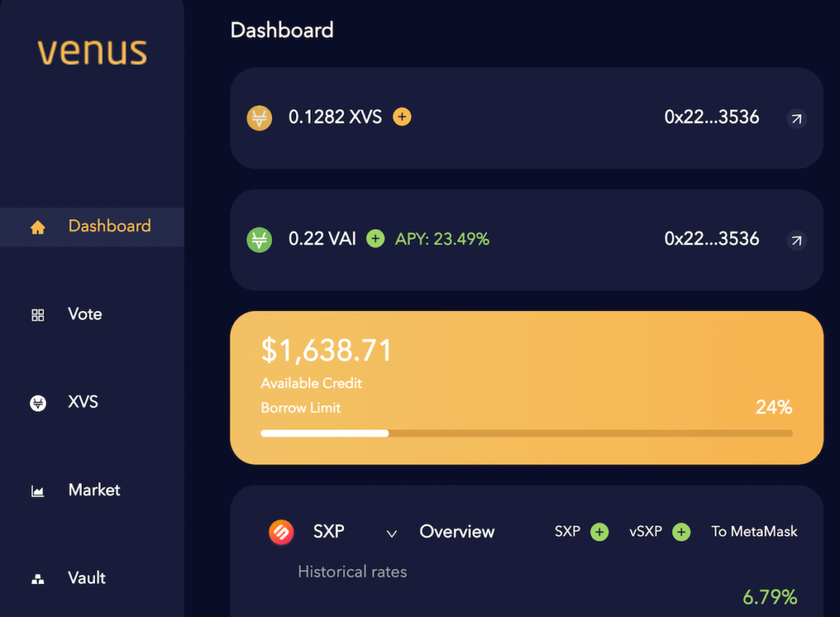840x617 pixels.
Task: Go to the Dashboard sidebar item
Action: click(x=92, y=226)
